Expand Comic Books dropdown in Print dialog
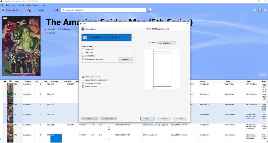Screen dimensions: 268x143 point(98,29)
